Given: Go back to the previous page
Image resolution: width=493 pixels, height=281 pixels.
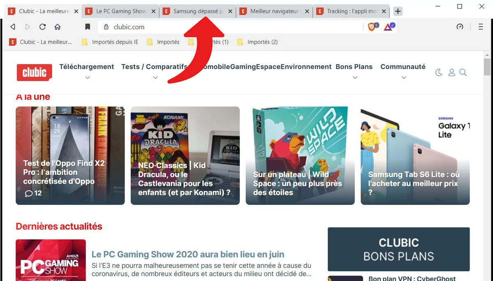Looking at the screenshot, I should click(13, 27).
